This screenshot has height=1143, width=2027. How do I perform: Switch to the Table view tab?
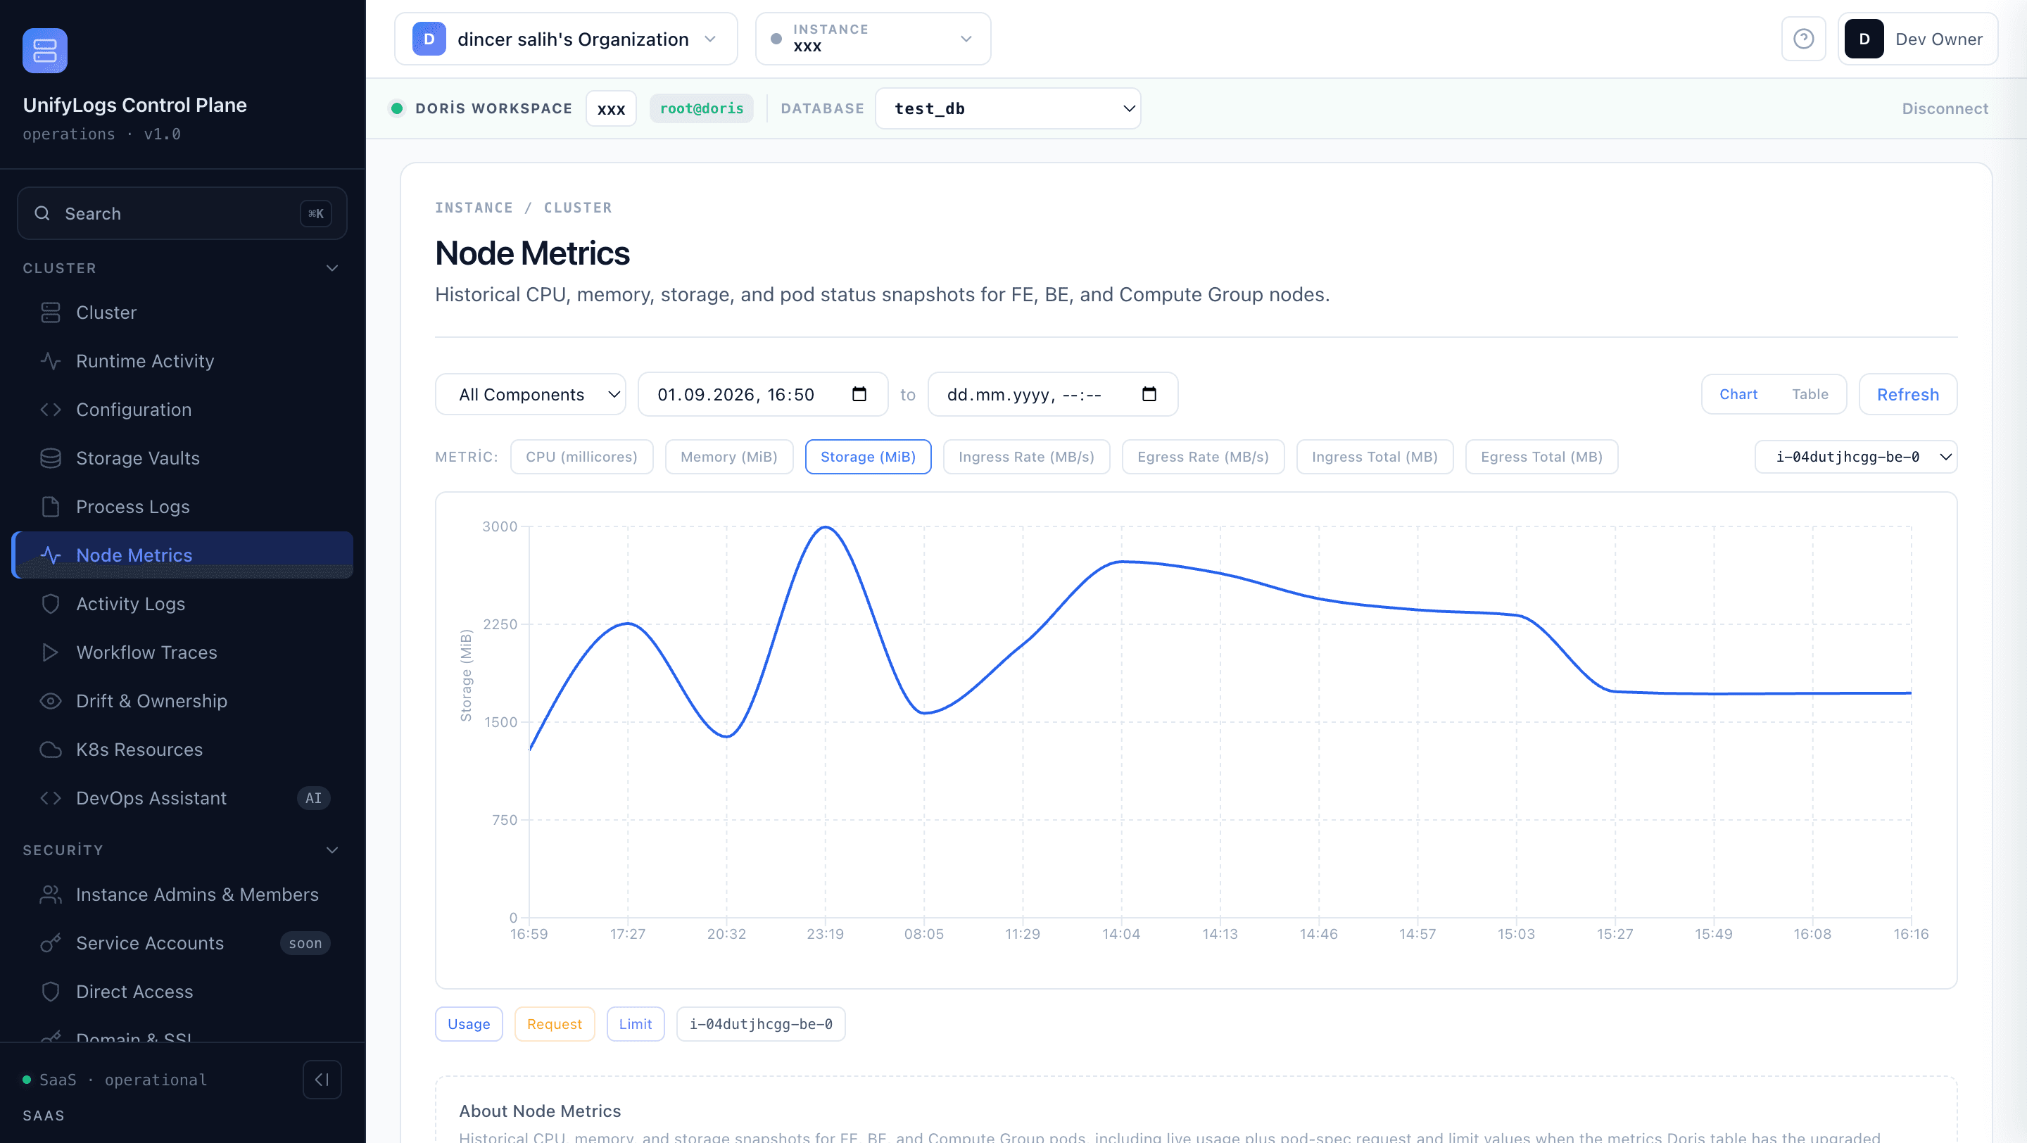pos(1810,394)
